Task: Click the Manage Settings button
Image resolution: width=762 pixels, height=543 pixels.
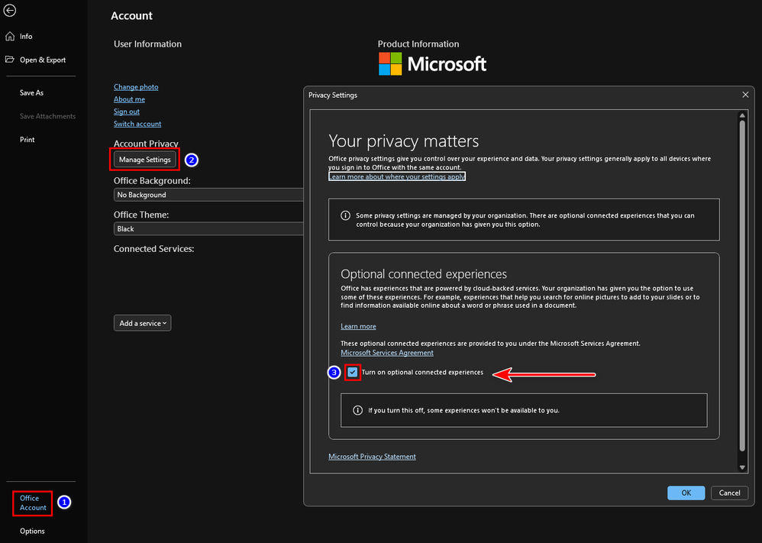Action: click(x=145, y=160)
